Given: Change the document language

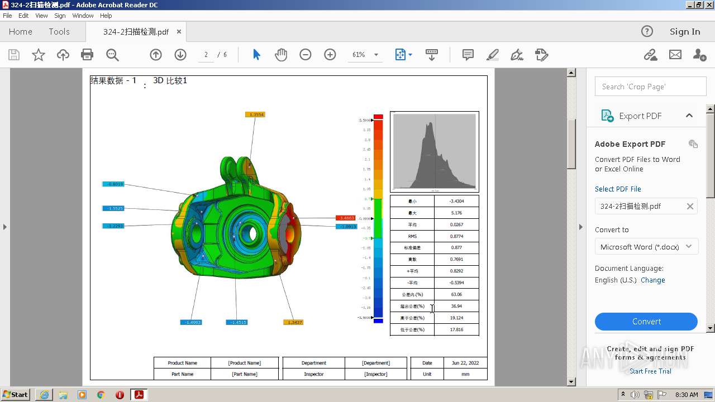Looking at the screenshot, I should pyautogui.click(x=652, y=280).
